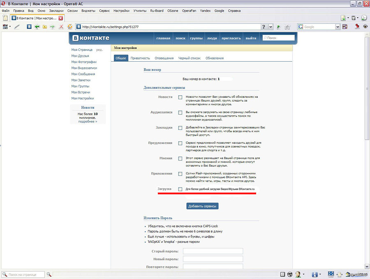
Task: Switch to the Приватность settings tab
Action: [x=140, y=58]
